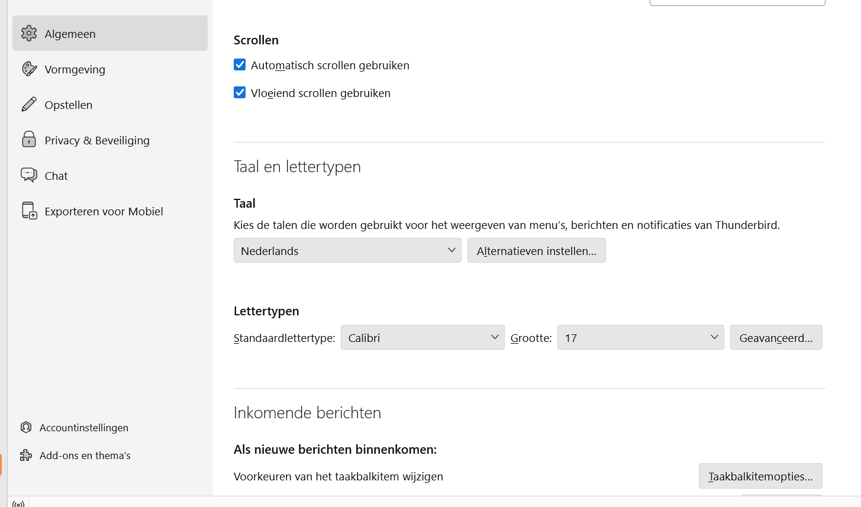Open the Nederlands language dropdown
This screenshot has width=861, height=507.
(347, 250)
